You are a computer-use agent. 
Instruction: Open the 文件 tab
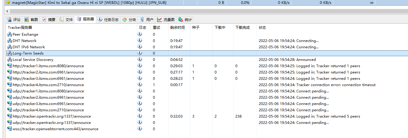[x=66, y=19]
